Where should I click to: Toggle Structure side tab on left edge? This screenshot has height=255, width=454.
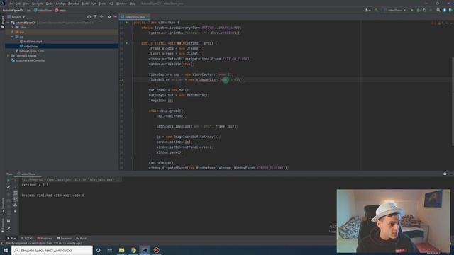click(3, 205)
